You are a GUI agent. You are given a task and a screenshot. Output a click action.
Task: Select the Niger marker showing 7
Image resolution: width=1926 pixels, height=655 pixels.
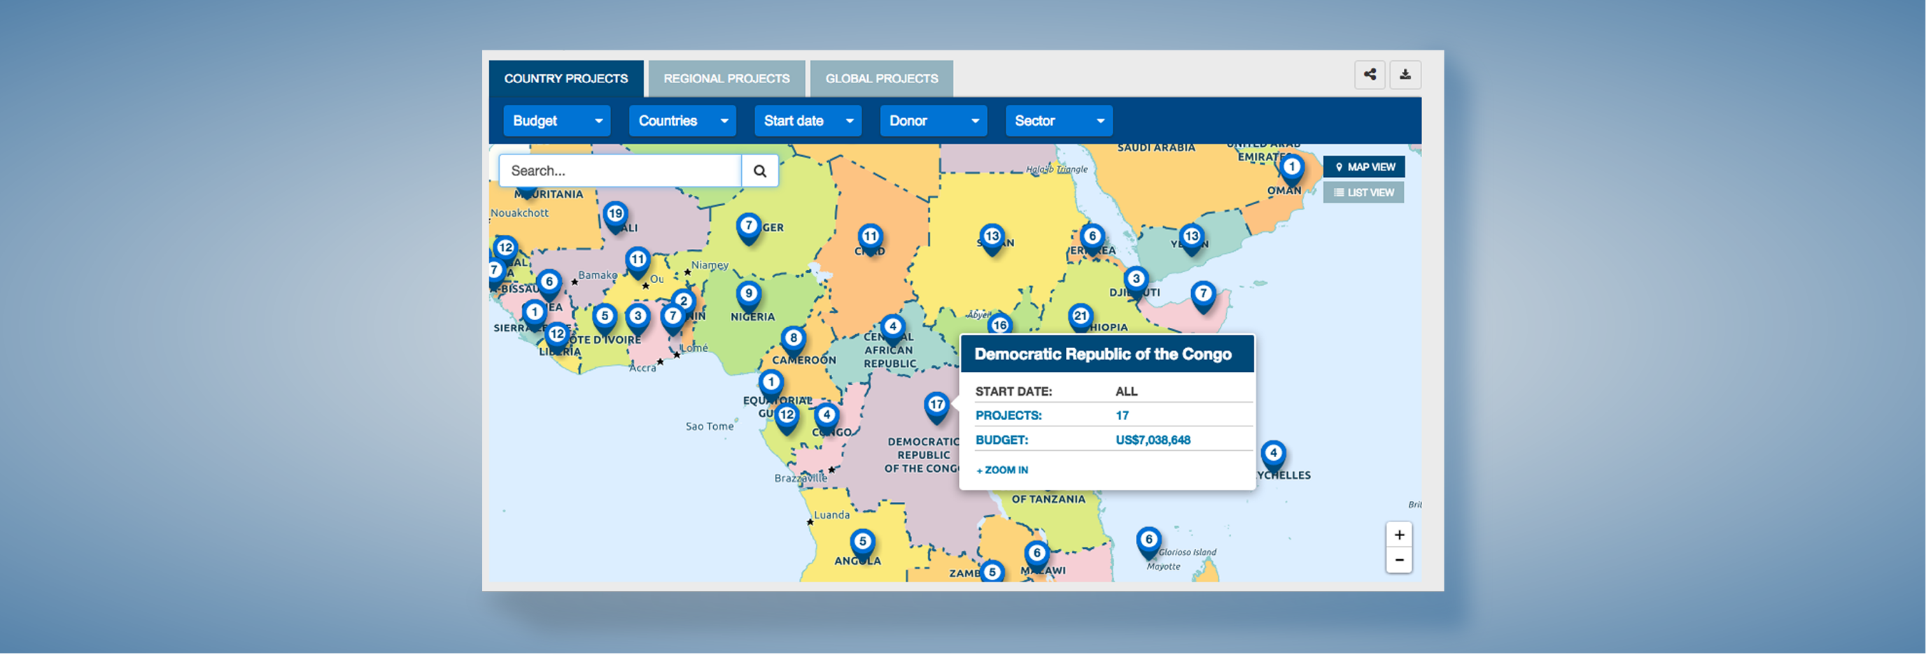coord(748,229)
